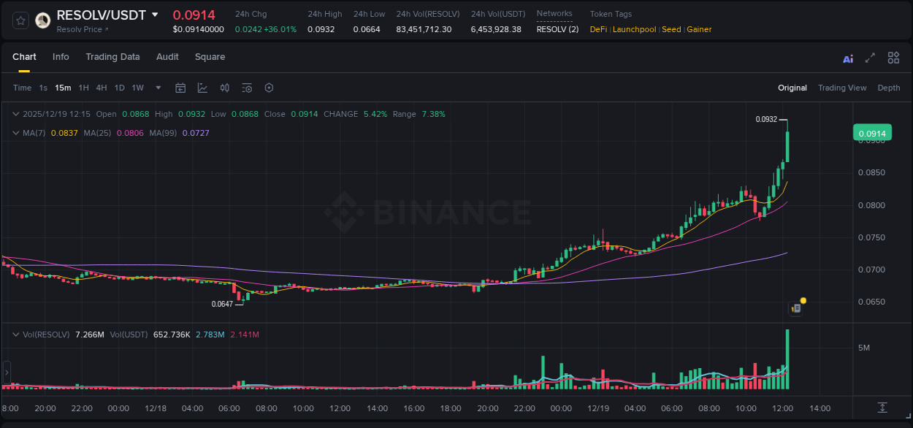Open the layout widgets grid icon
Image resolution: width=913 pixels, height=428 pixels.
[893, 58]
